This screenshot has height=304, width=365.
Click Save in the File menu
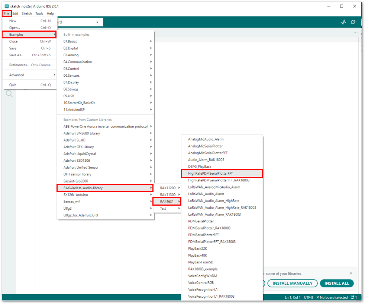(x=30, y=48)
